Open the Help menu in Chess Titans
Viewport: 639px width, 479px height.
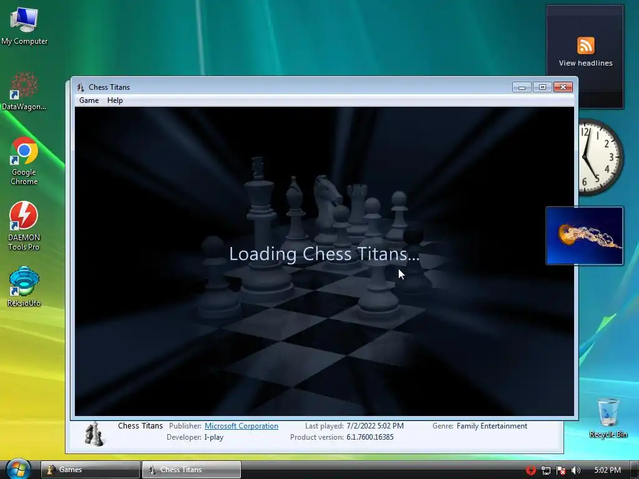click(115, 100)
